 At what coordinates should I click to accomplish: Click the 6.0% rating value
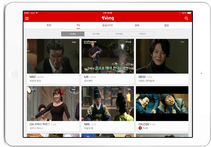tap(153, 124)
